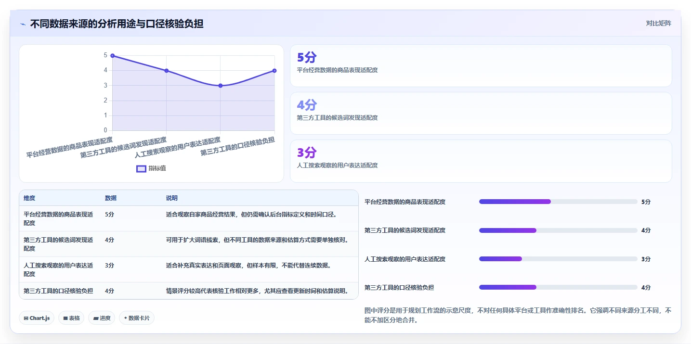Click the 进度 tag icon
This screenshot has width=691, height=344.
click(95, 318)
